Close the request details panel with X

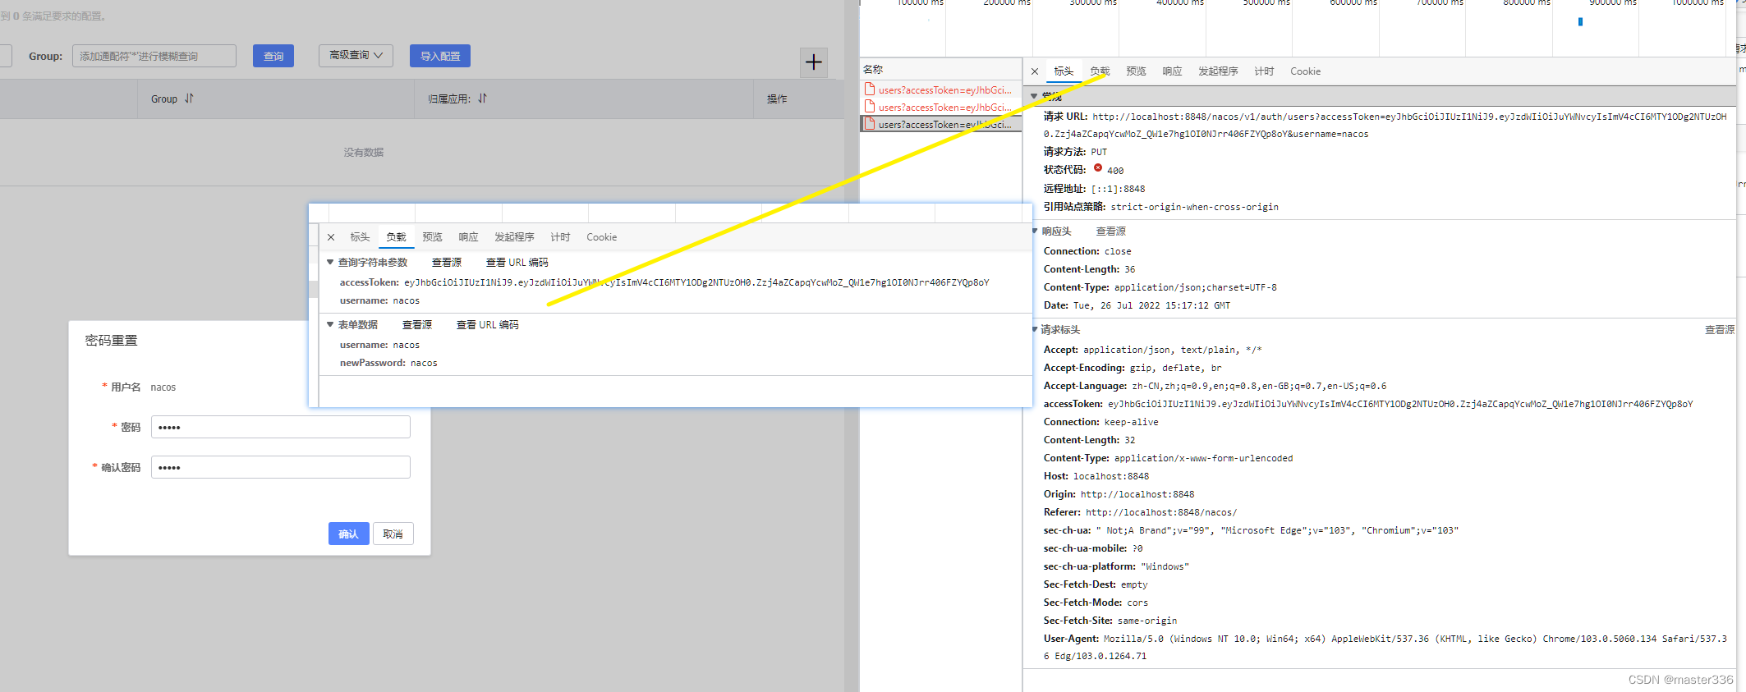coord(1035,71)
